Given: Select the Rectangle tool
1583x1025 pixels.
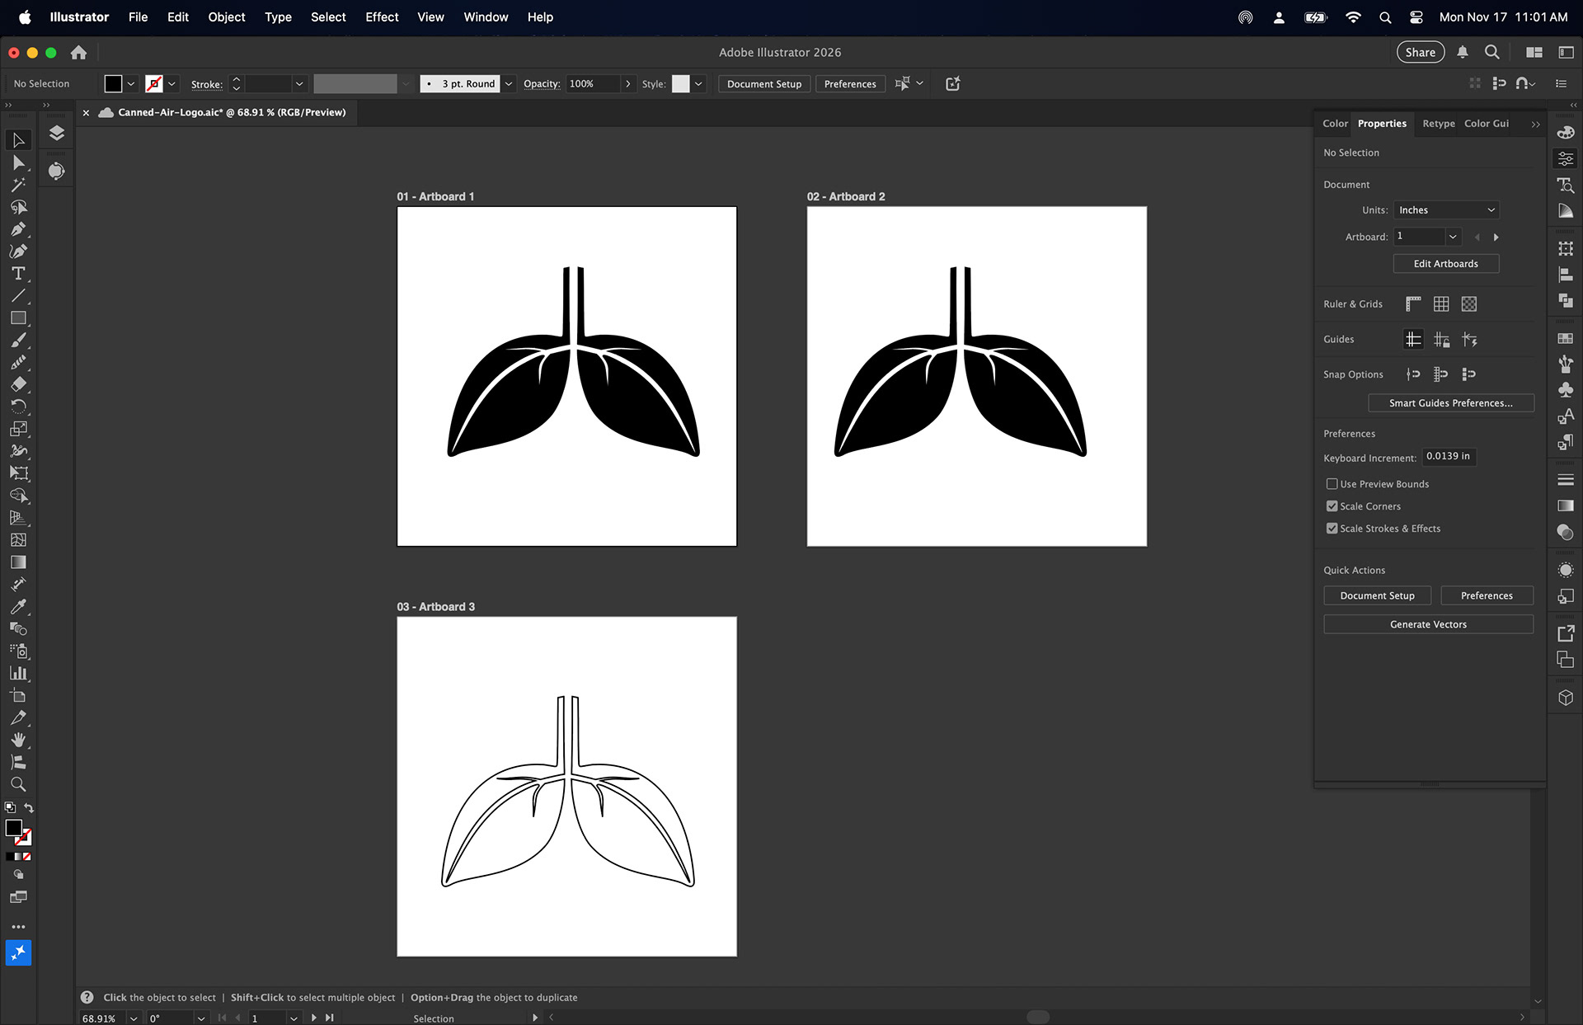Looking at the screenshot, I should click(18, 318).
